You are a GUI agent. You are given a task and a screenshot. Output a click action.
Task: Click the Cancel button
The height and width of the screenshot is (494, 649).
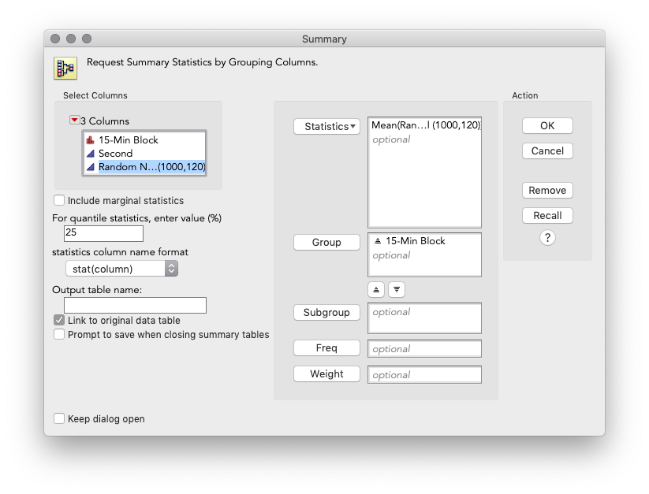click(547, 151)
